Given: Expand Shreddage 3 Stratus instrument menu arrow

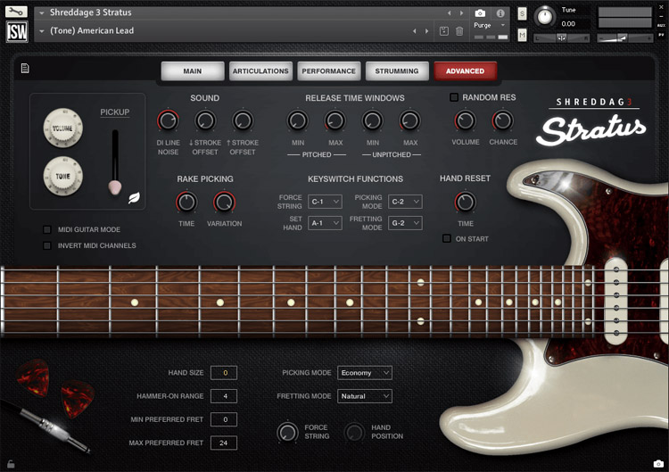Looking at the screenshot, I should click(x=42, y=12).
